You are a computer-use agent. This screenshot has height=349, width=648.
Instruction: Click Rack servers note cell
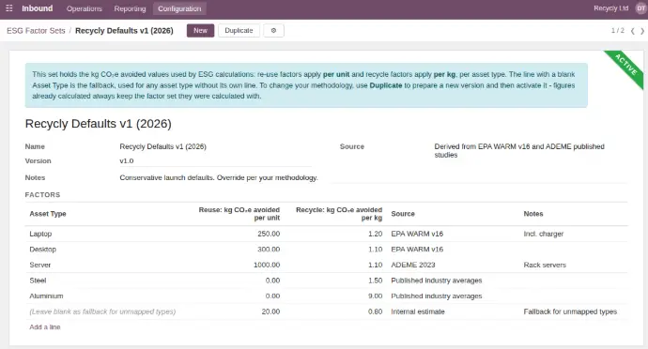click(545, 266)
